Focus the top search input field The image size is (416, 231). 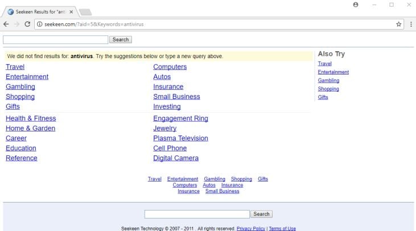(x=55, y=39)
